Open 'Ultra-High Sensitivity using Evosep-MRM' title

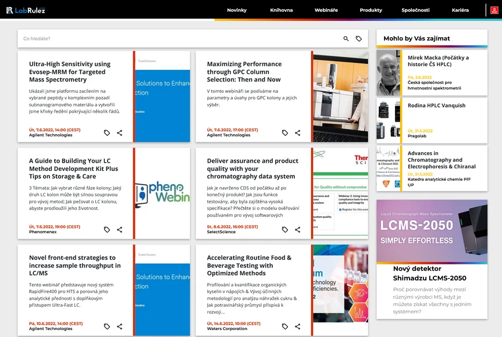pos(70,71)
